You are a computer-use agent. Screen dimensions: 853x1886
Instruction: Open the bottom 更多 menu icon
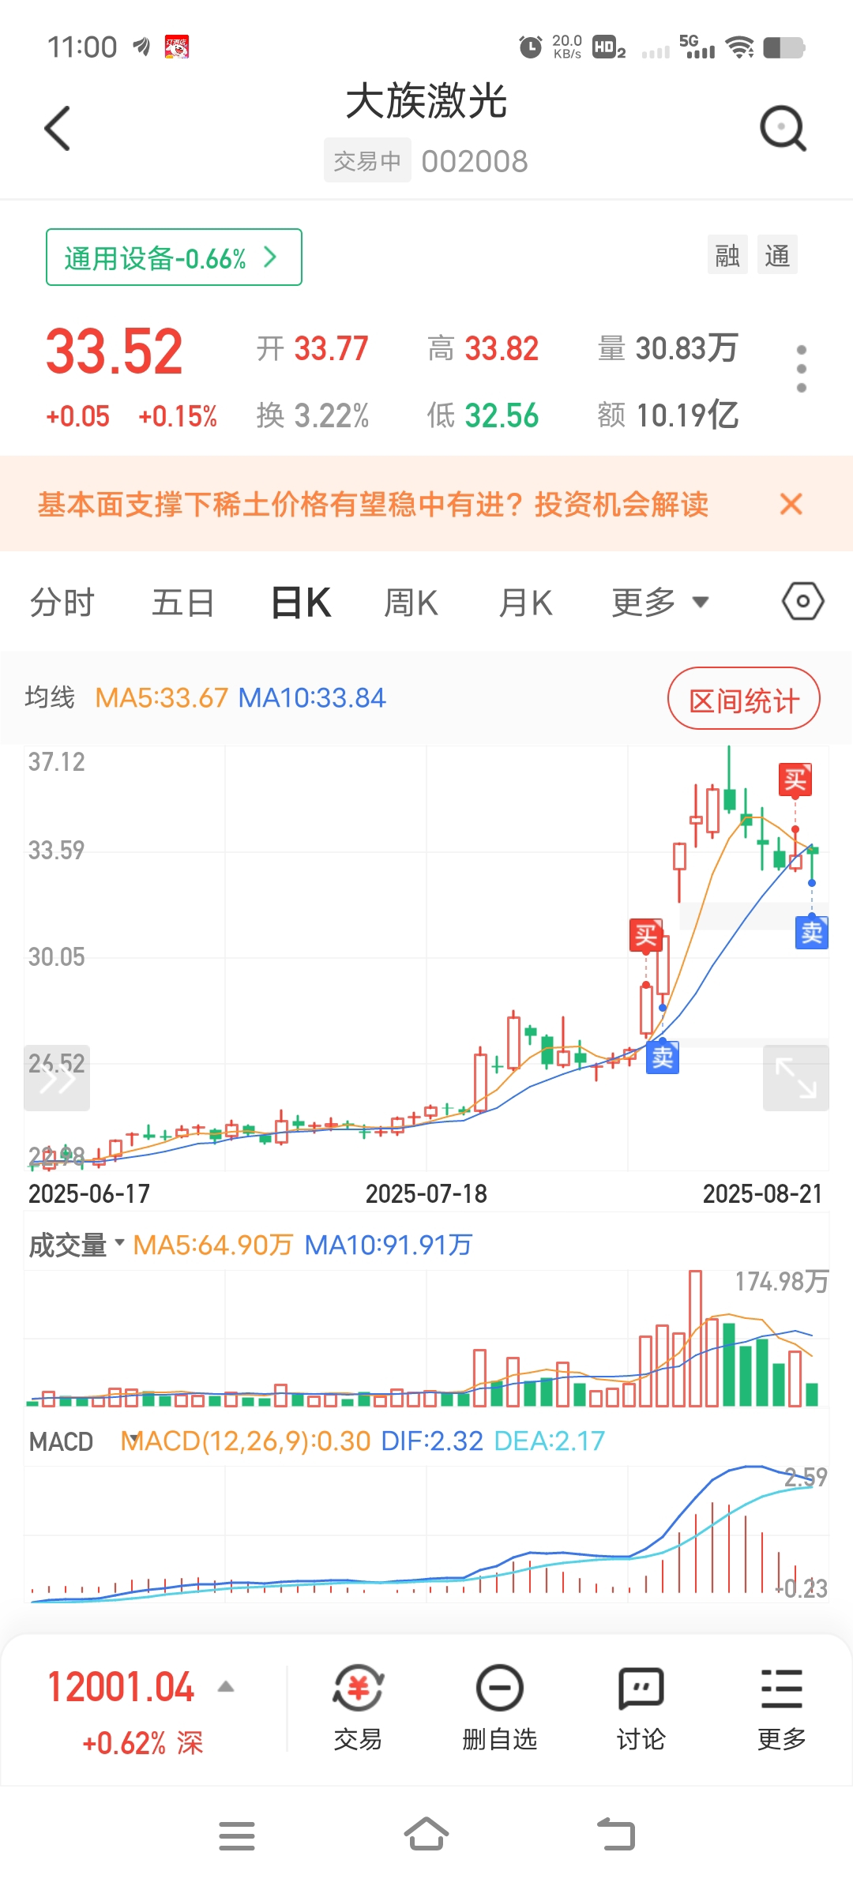[x=782, y=1708]
